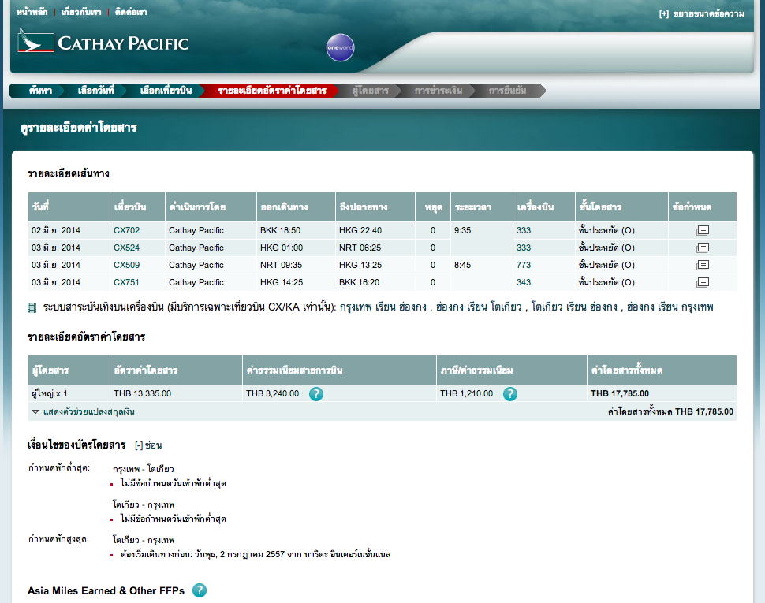Open flight CX509 details link
765x603 pixels.
click(x=126, y=265)
